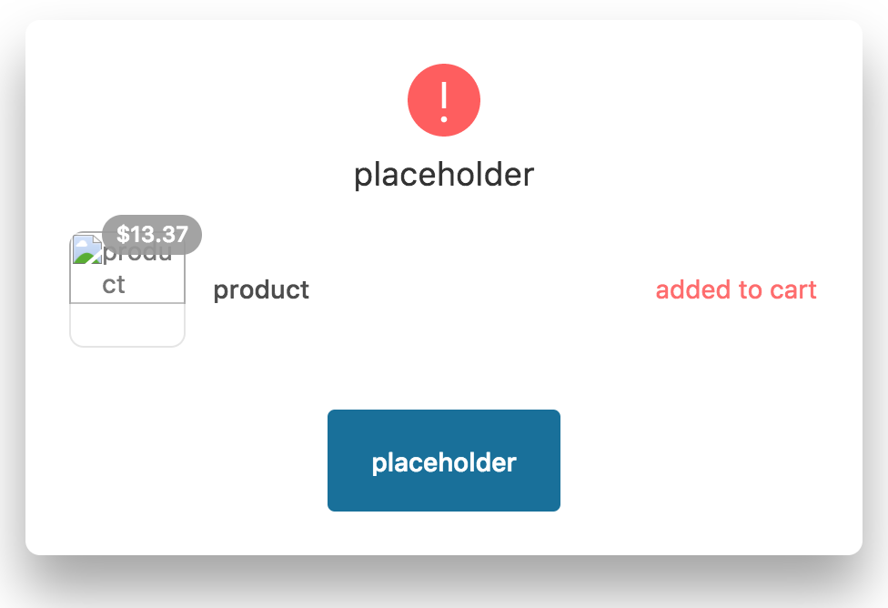Click the "placeholder" dialog heading

click(444, 174)
